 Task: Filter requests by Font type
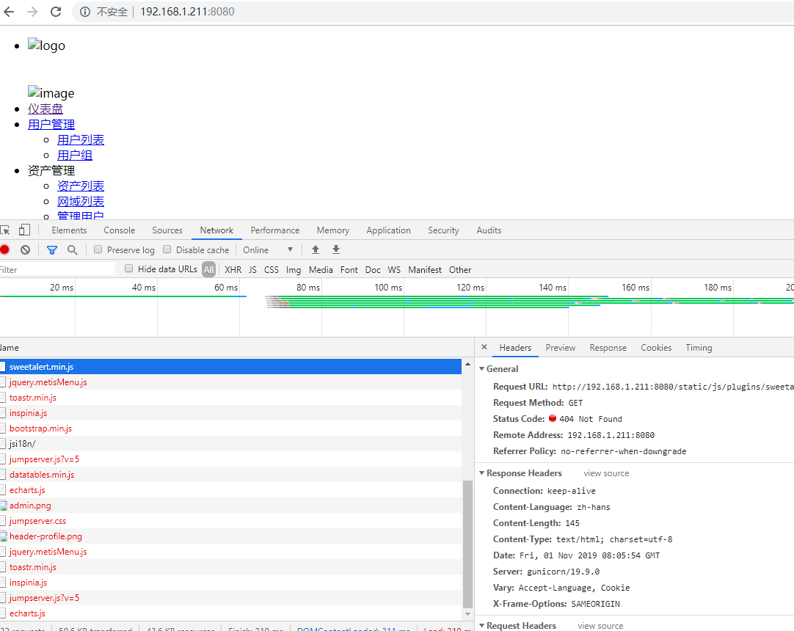pyautogui.click(x=349, y=270)
